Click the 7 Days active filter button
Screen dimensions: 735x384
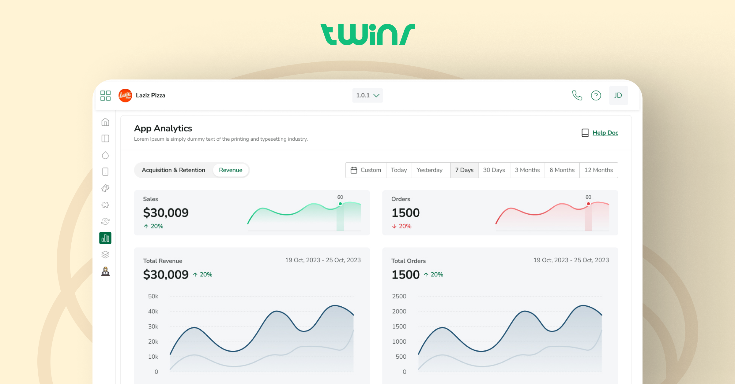[x=463, y=170]
